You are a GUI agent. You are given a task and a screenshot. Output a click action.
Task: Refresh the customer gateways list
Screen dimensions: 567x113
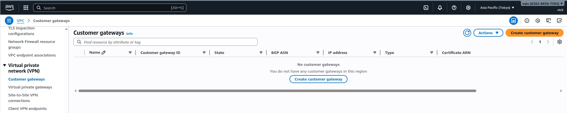[467, 33]
